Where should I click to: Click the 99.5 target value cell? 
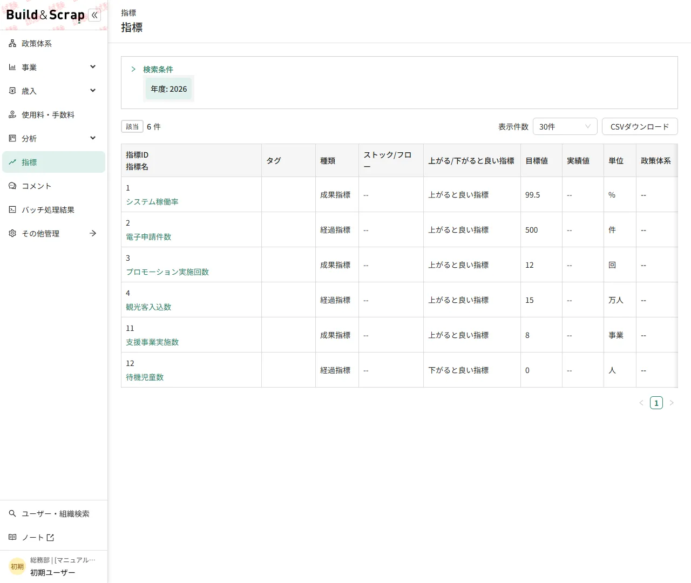pos(541,194)
